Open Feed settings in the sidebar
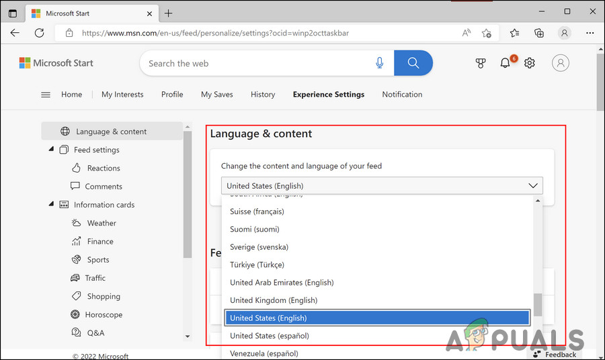 96,150
